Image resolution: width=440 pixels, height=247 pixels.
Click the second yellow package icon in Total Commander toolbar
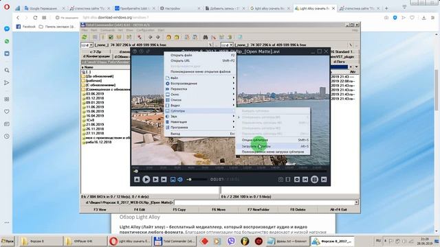click(177, 37)
